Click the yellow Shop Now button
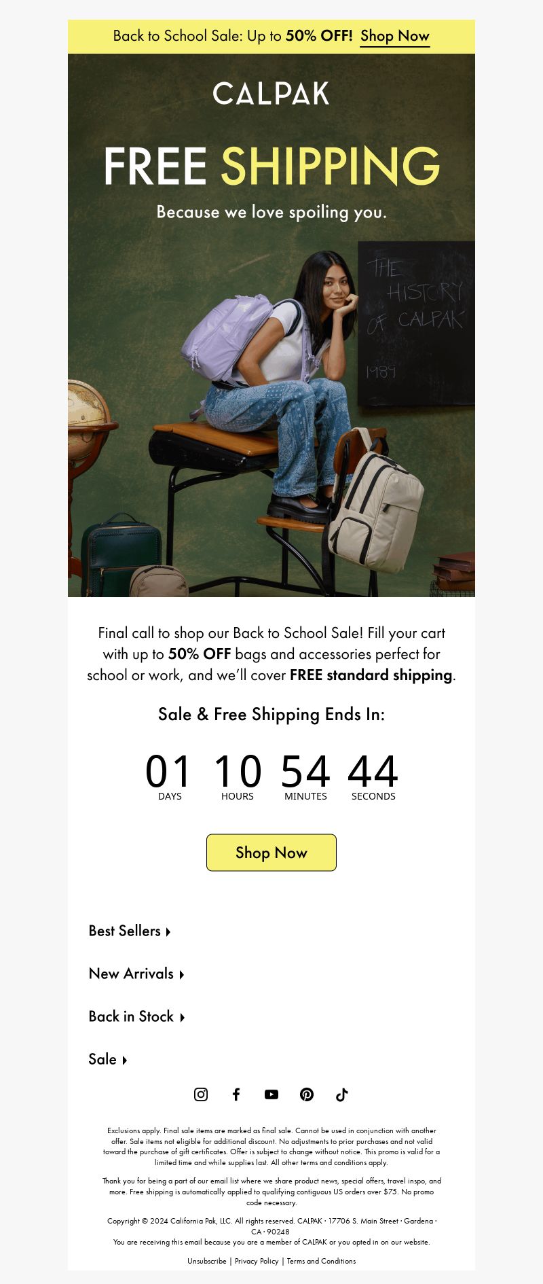This screenshot has height=1284, width=543. (271, 853)
